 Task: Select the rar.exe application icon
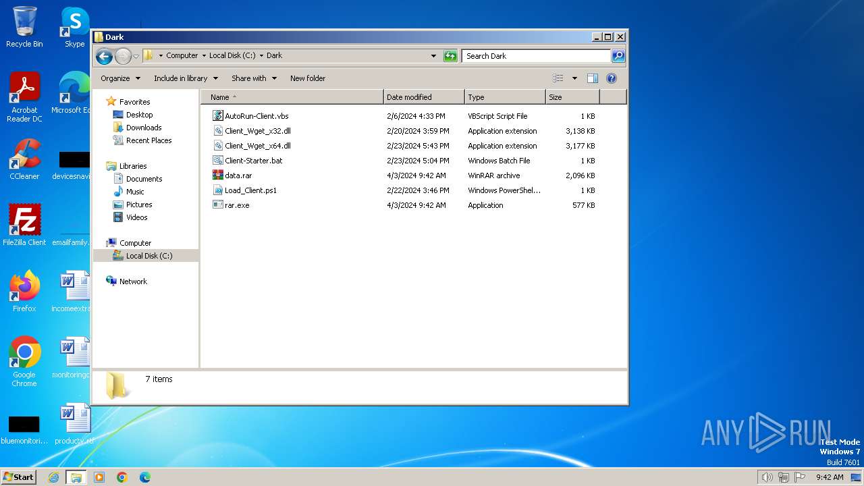click(218, 205)
